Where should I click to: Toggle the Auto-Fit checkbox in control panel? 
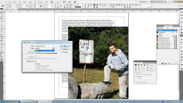tap(111, 7)
